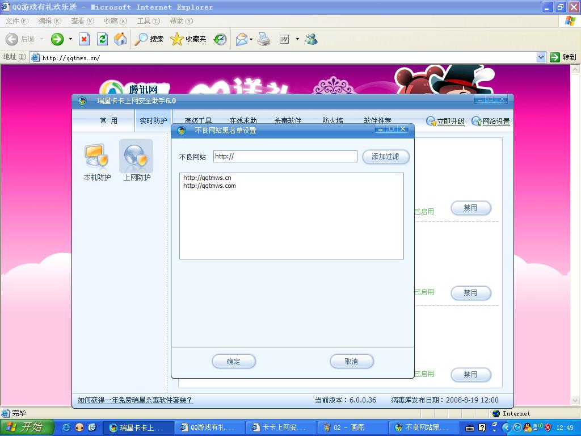Open the 帮助(H) menu
Image resolution: width=581 pixels, height=436 pixels.
pyautogui.click(x=182, y=21)
